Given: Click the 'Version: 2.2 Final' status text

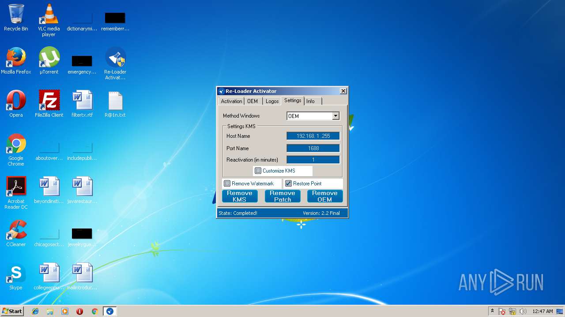Looking at the screenshot, I should point(321,213).
